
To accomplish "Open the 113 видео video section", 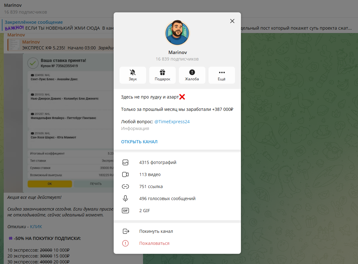I will pos(177,174).
